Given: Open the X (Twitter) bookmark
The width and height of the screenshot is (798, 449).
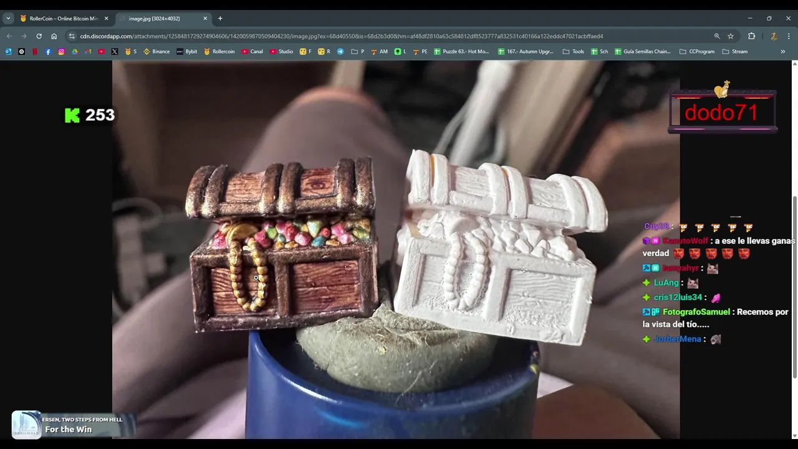Looking at the screenshot, I should pyautogui.click(x=115, y=52).
